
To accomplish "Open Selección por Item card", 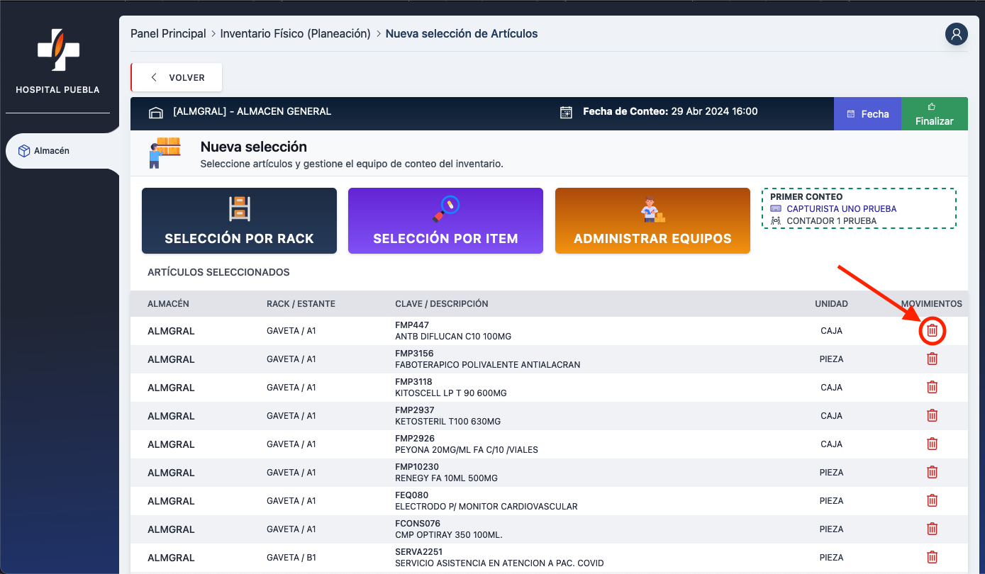I will tap(445, 220).
